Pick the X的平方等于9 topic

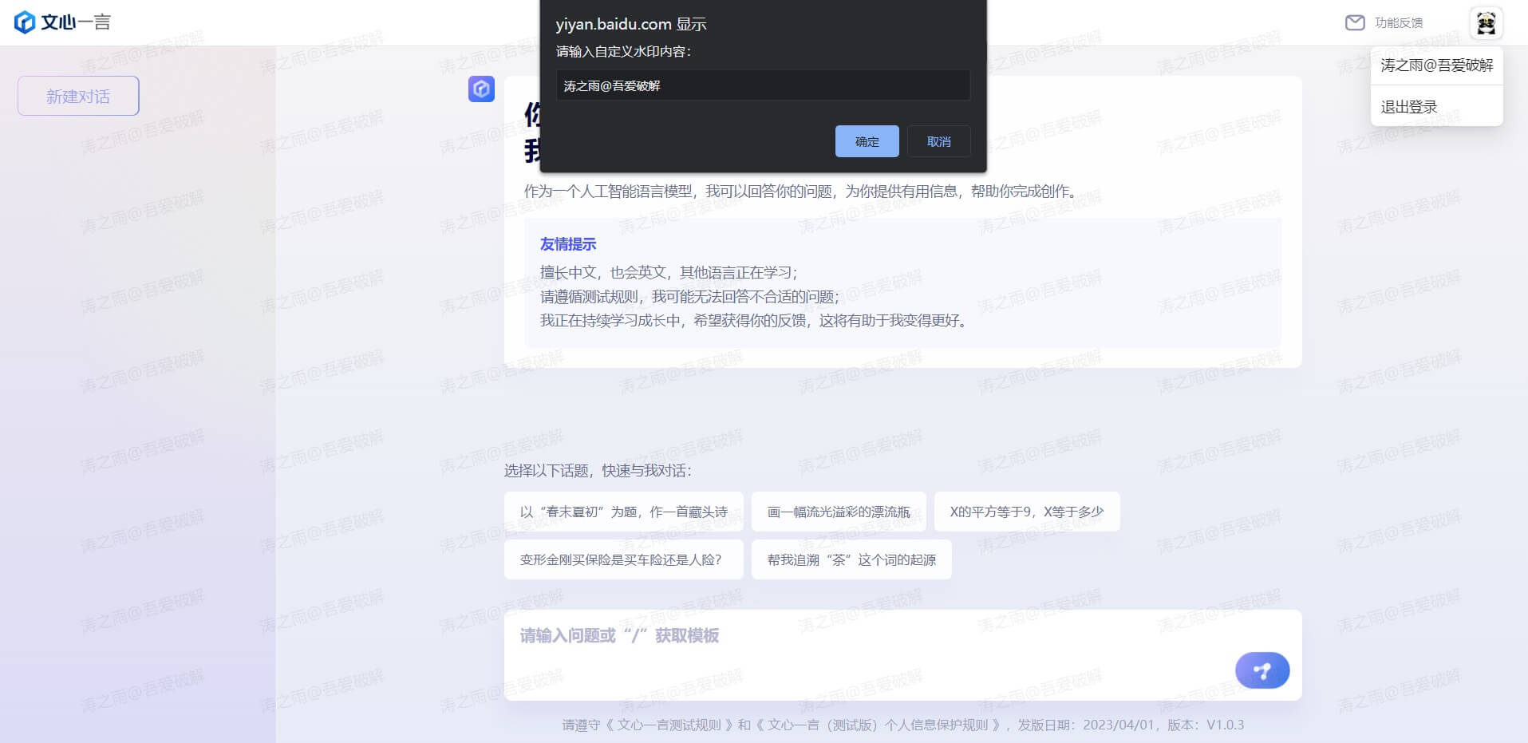(x=1027, y=512)
